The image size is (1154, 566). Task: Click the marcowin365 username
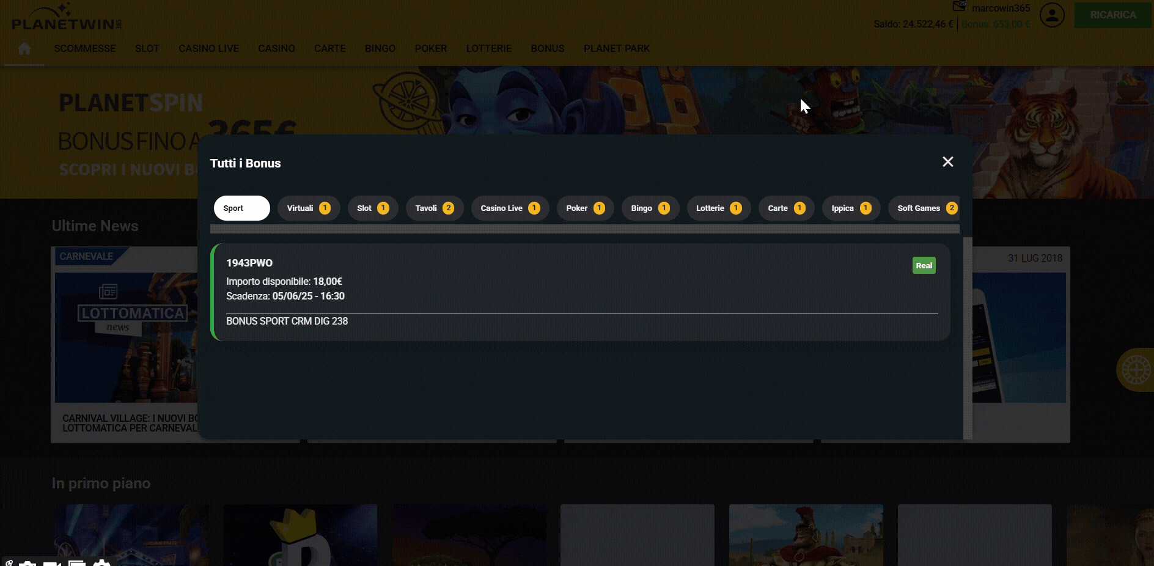tap(1001, 8)
